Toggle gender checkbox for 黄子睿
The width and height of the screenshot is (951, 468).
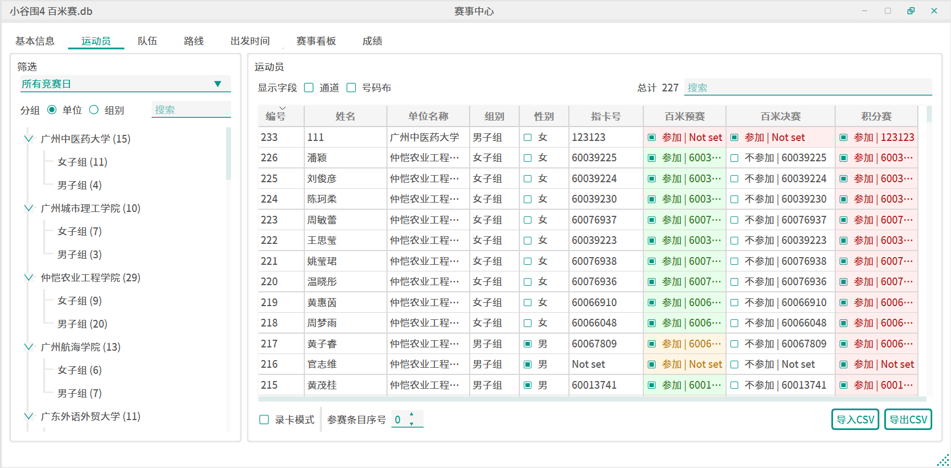tap(528, 344)
